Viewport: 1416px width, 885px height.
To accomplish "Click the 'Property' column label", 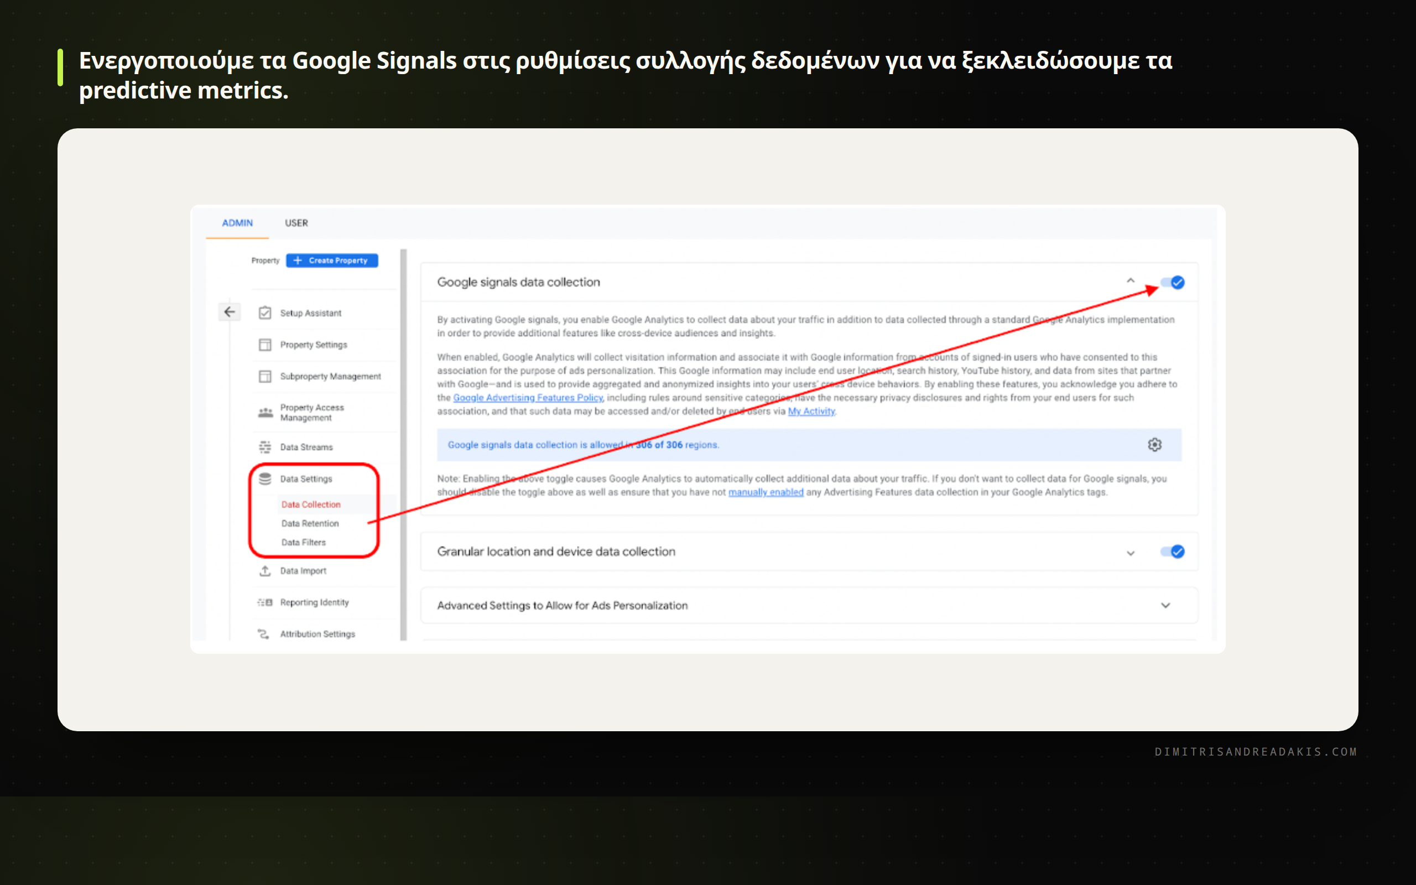I will tap(265, 261).
